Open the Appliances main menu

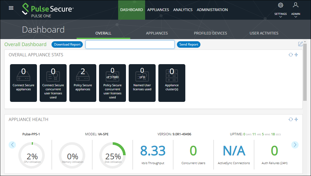point(158,10)
